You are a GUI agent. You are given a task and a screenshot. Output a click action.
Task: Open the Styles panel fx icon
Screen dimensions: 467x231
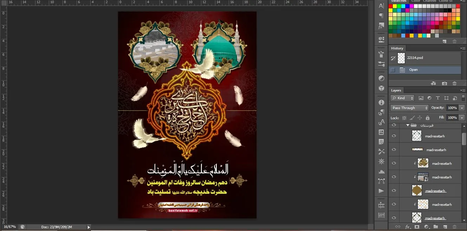coord(381,26)
